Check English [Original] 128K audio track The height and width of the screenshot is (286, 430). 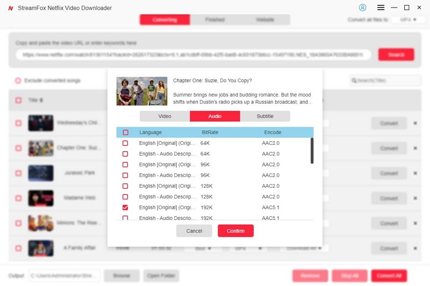tap(125, 186)
